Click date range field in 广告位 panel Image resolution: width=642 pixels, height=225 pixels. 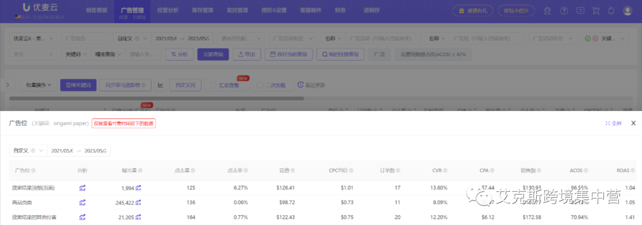coord(79,150)
